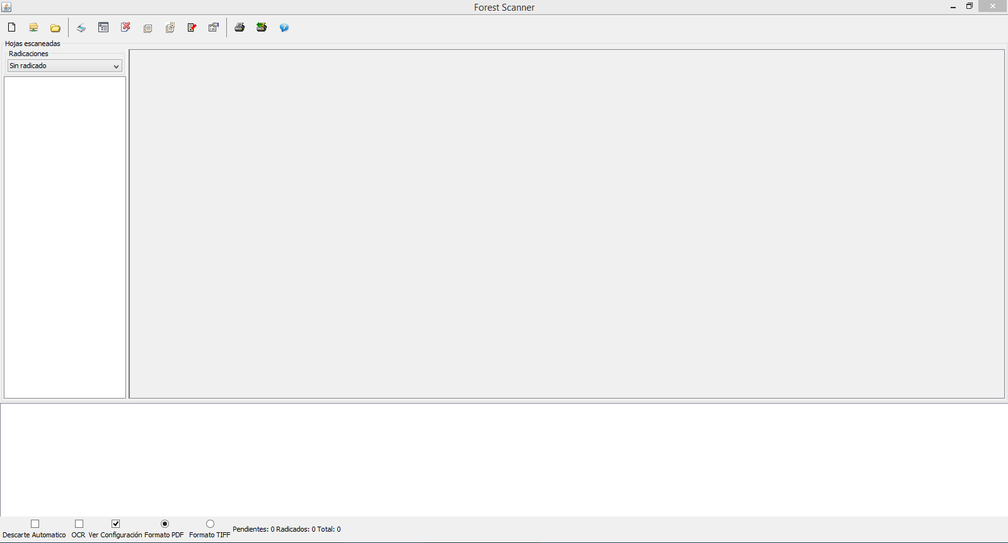Open the Sin radicado dropdown
The height and width of the screenshot is (543, 1008).
pos(65,66)
